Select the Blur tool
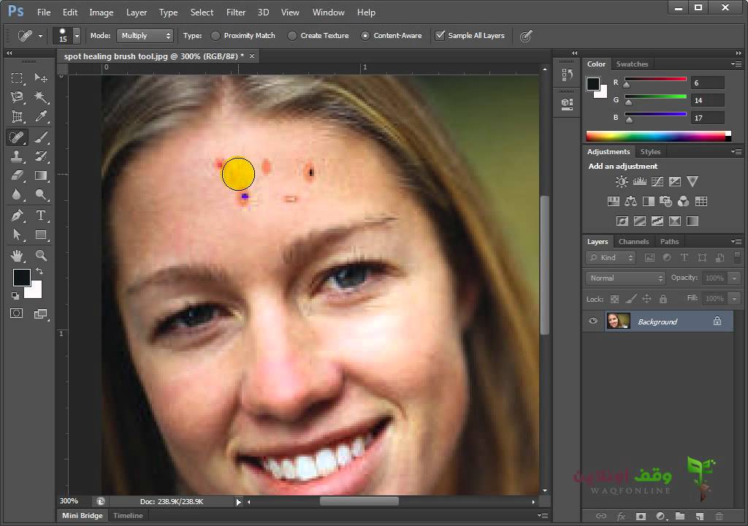 pos(18,195)
